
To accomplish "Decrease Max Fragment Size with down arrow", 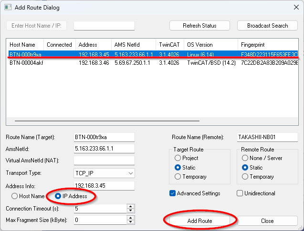I will pyautogui.click(x=130, y=222).
